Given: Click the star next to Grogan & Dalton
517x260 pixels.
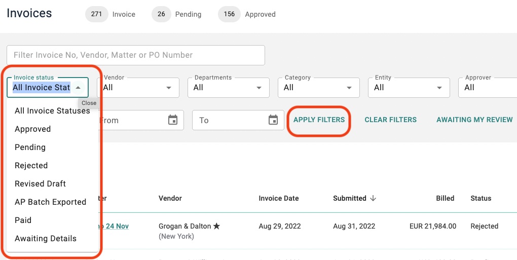Looking at the screenshot, I should pyautogui.click(x=216, y=227).
